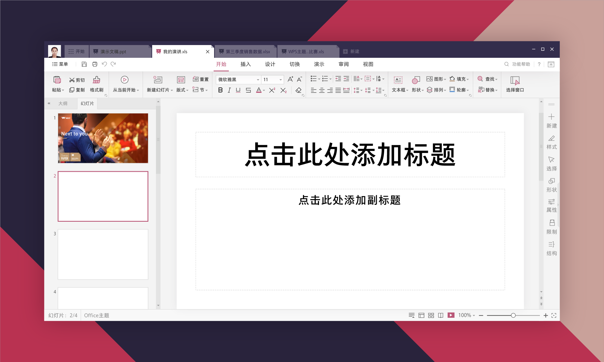Viewport: 604px width, 362px height.
Task: Expand the font size dropdown
Action: (280, 80)
